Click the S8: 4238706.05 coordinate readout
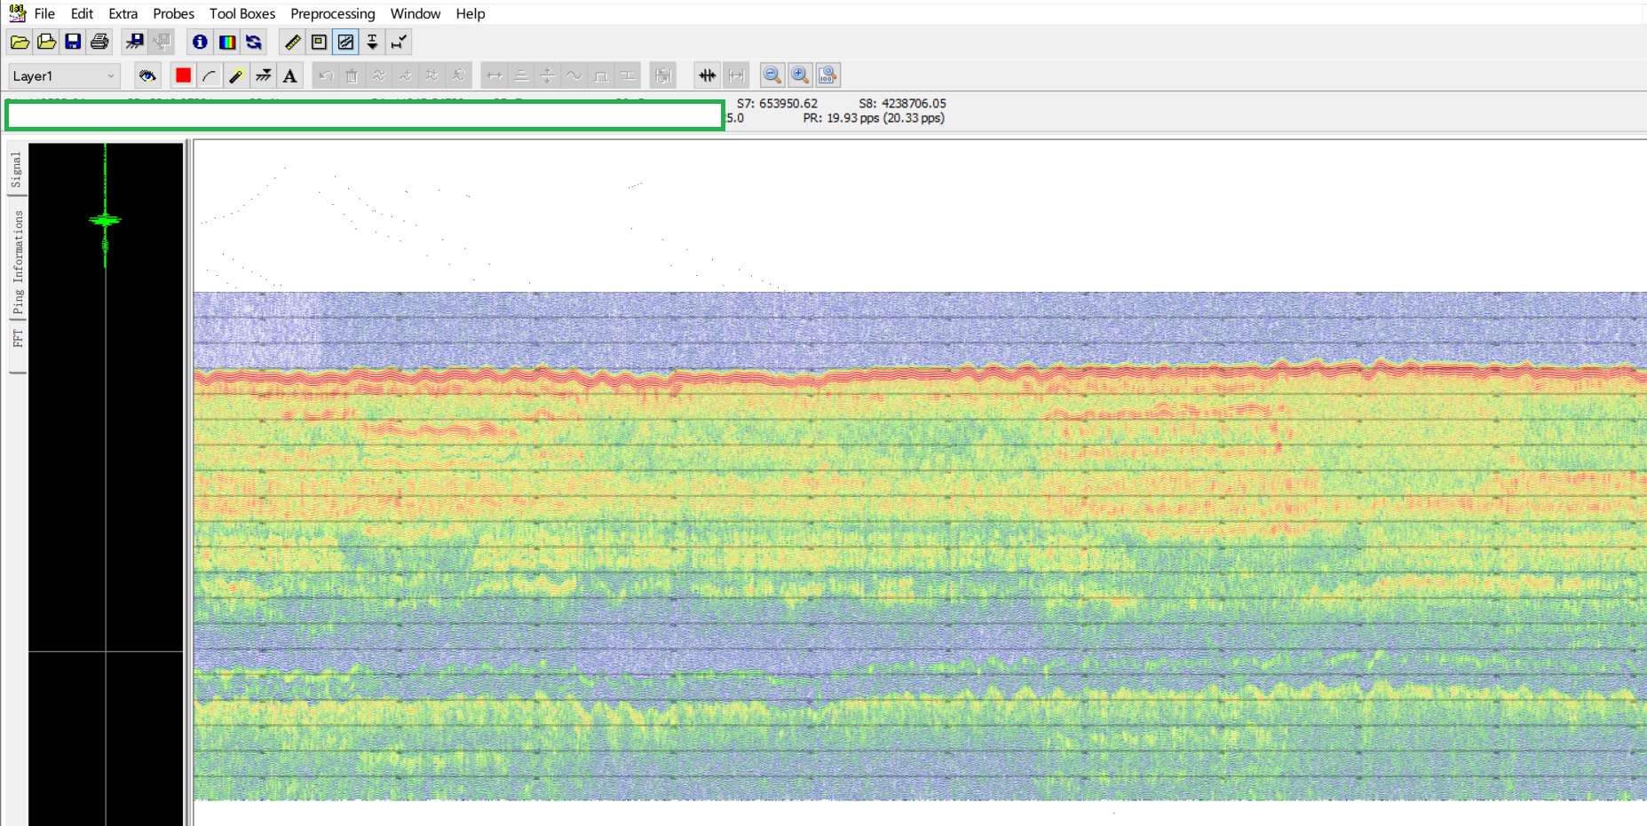 [x=902, y=103]
